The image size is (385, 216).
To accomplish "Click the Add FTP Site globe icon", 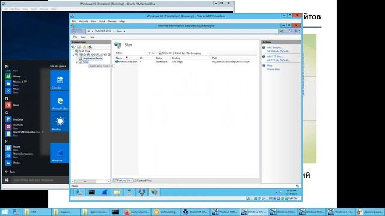I will pyautogui.click(x=264, y=56).
